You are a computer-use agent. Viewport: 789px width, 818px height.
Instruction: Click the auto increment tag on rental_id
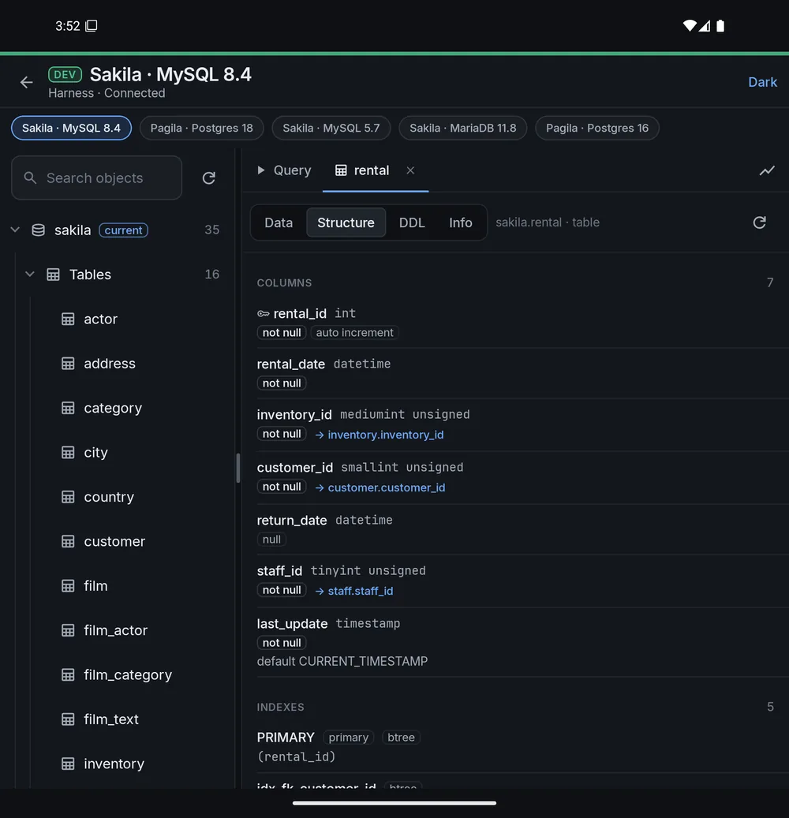tap(355, 333)
